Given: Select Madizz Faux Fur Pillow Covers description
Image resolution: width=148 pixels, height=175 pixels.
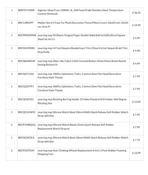Looking at the screenshot, I should (83, 25).
